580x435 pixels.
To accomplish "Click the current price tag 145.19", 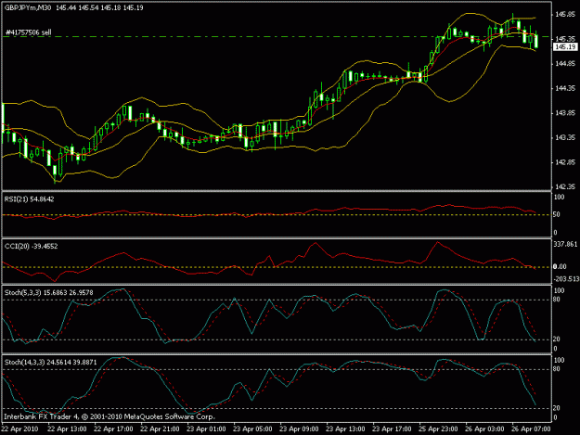I will tap(565, 47).
